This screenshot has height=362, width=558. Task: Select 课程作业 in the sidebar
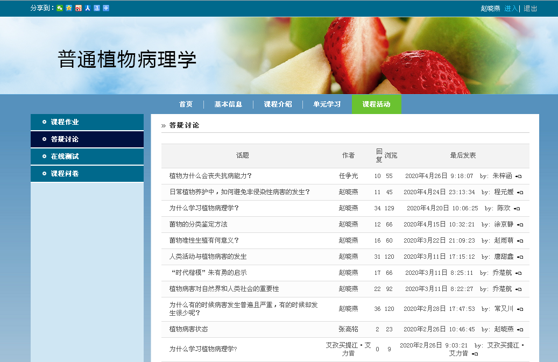coord(65,122)
